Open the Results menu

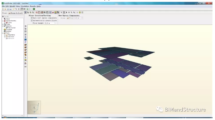33,6
